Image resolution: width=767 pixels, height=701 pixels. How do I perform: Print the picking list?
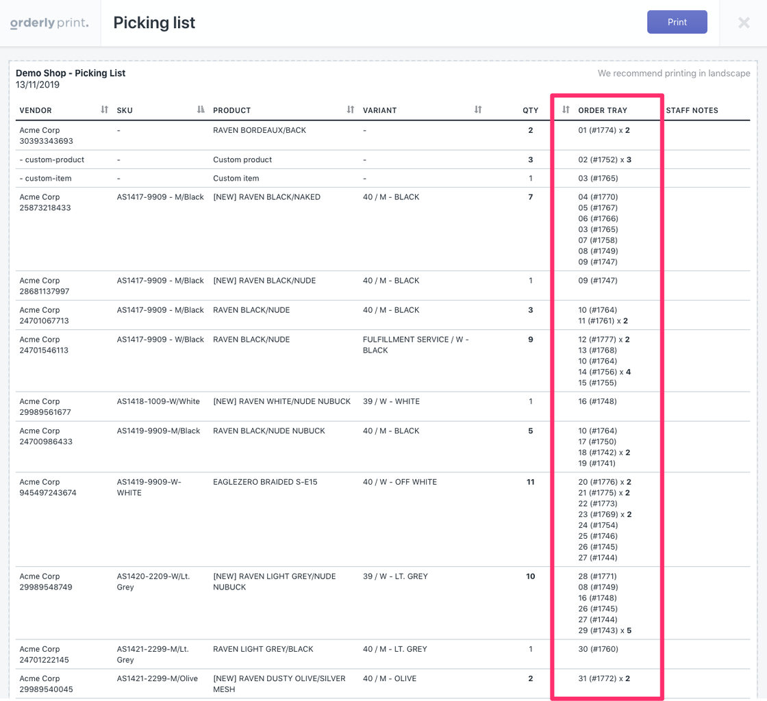[677, 22]
